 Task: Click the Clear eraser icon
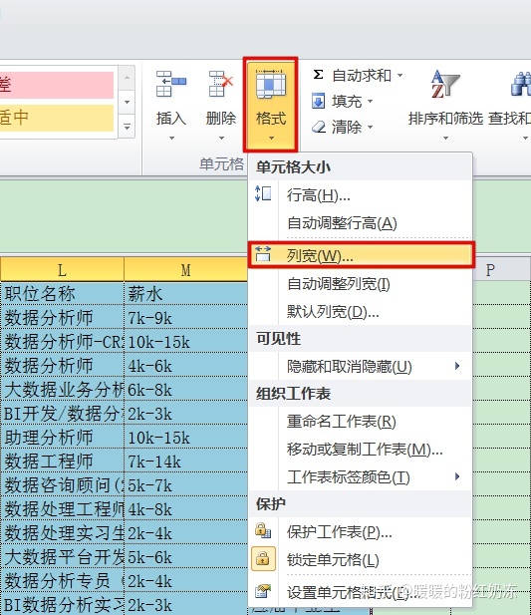coord(319,127)
